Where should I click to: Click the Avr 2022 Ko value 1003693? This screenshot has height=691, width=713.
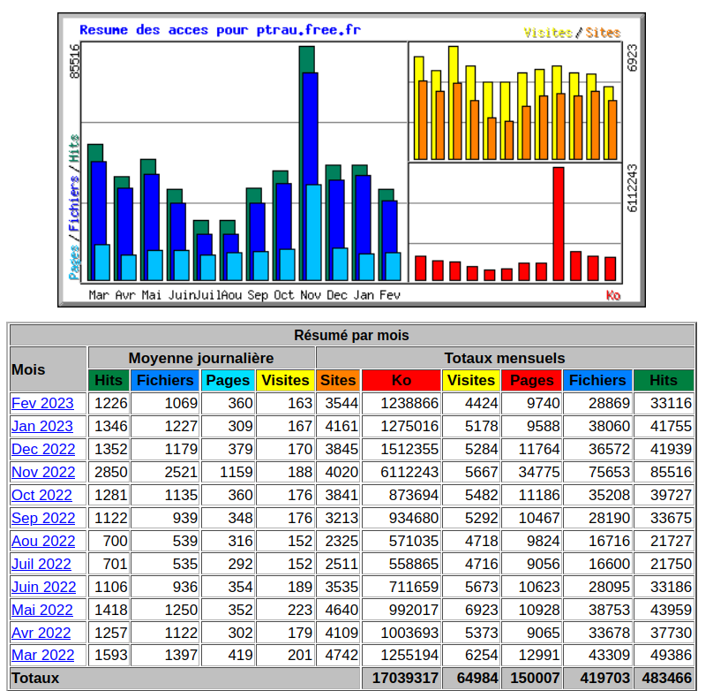pyautogui.click(x=409, y=633)
